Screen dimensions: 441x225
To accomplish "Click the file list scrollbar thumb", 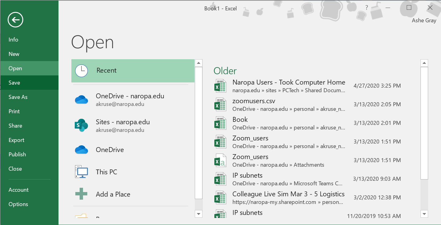I will (424, 123).
